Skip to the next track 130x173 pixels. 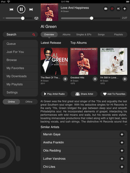click(31, 9)
